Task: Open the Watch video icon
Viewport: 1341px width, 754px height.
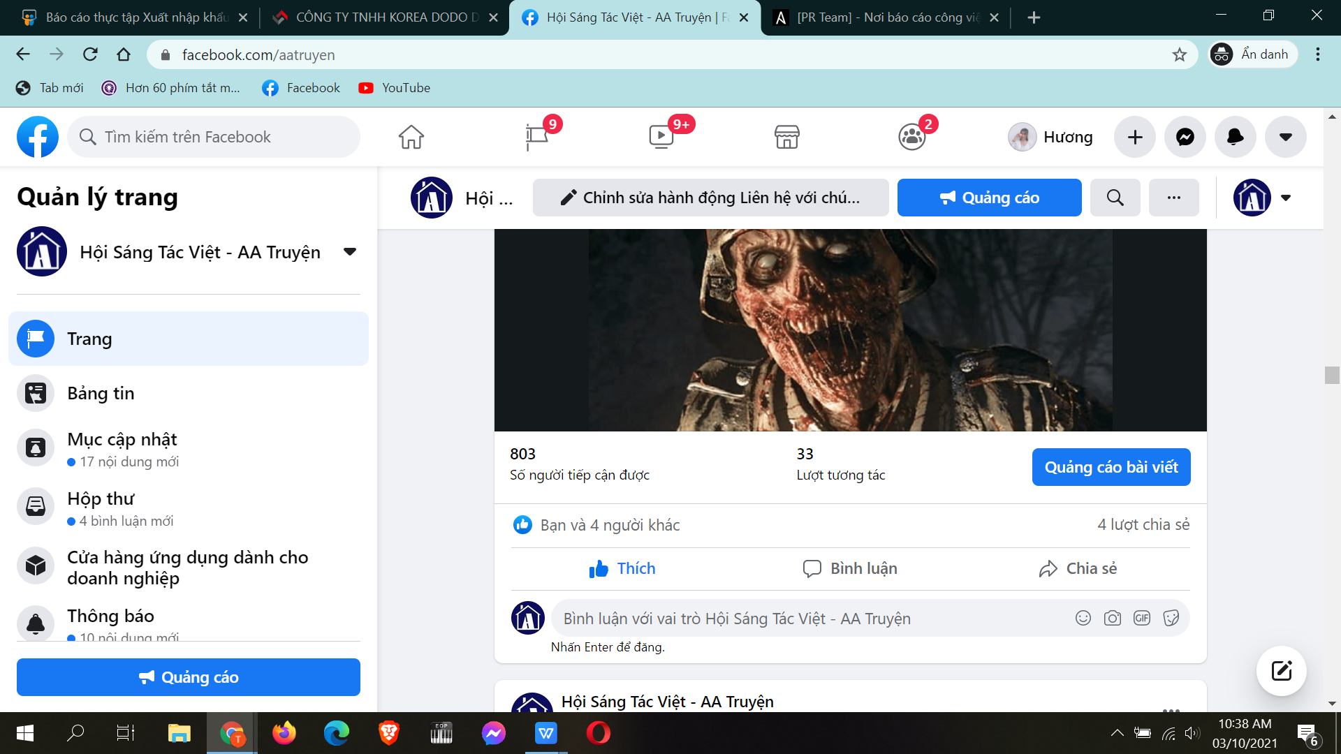Action: coord(661,137)
